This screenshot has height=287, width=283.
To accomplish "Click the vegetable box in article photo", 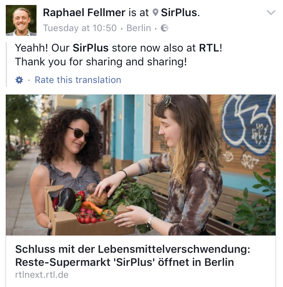I will click(90, 213).
